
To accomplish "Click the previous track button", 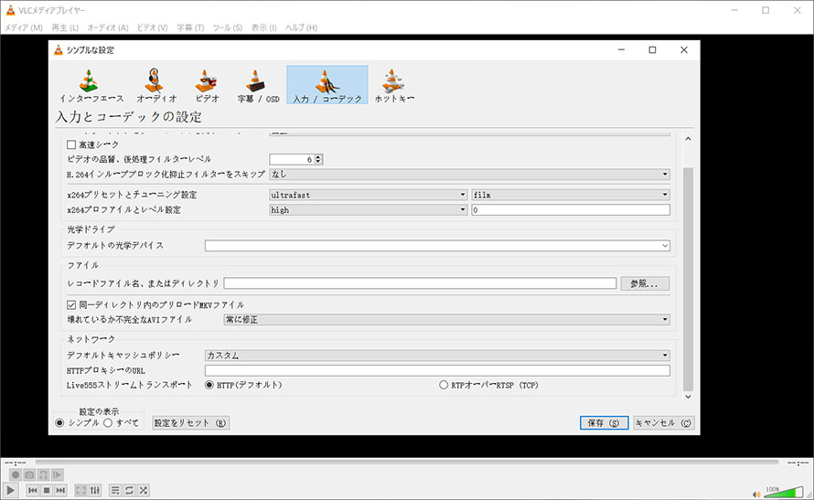I will (33, 490).
